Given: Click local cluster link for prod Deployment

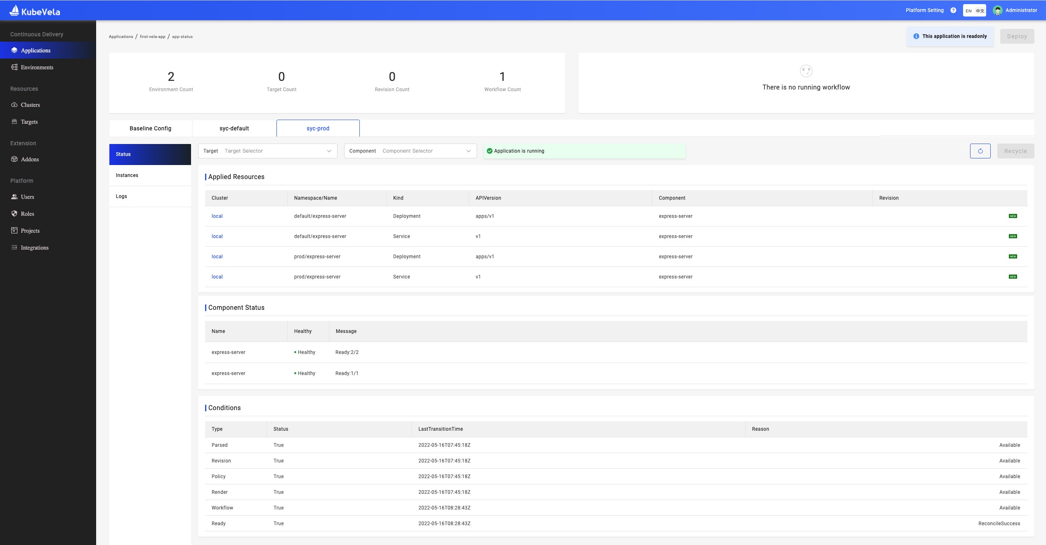Looking at the screenshot, I should [217, 257].
